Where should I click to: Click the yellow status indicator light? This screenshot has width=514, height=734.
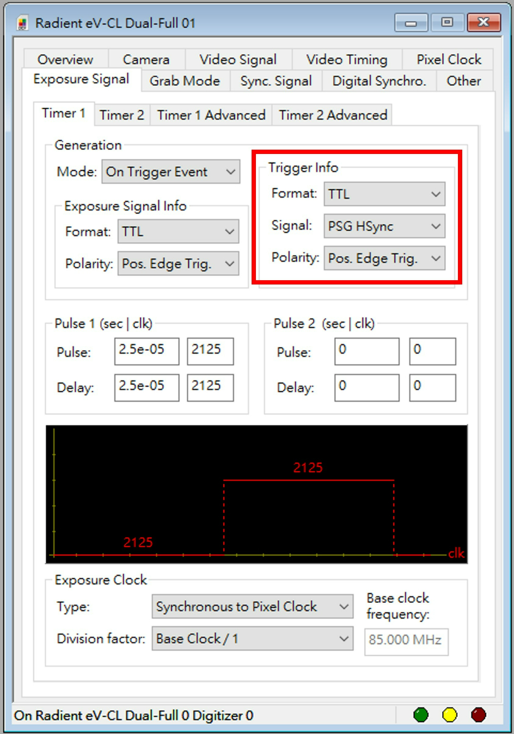450,714
